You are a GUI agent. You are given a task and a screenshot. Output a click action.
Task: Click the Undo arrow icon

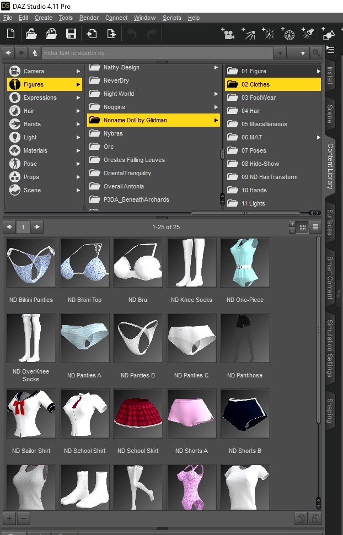coord(132,34)
